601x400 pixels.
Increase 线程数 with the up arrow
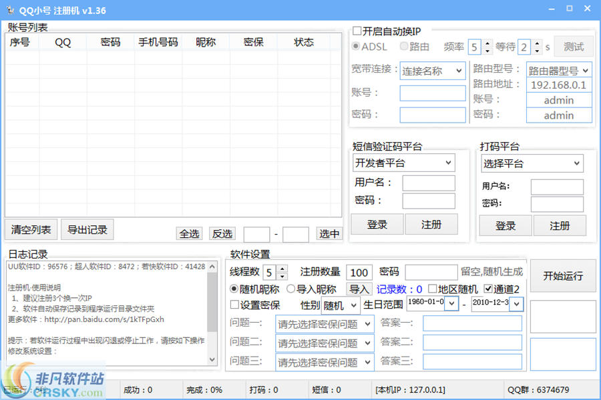[282, 269]
